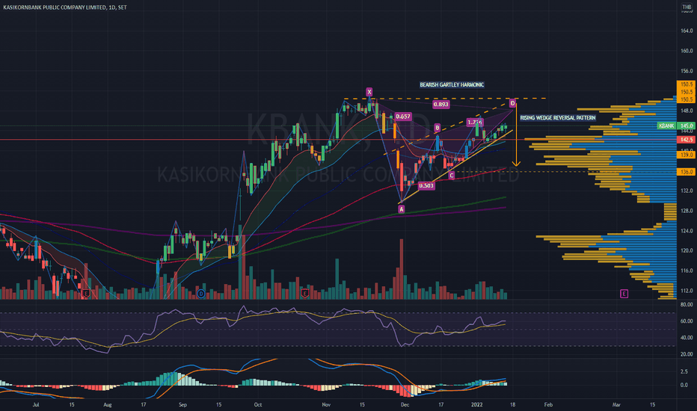Click the Oct label on time axis
Viewport: 697px width, 411px height.
pos(258,405)
